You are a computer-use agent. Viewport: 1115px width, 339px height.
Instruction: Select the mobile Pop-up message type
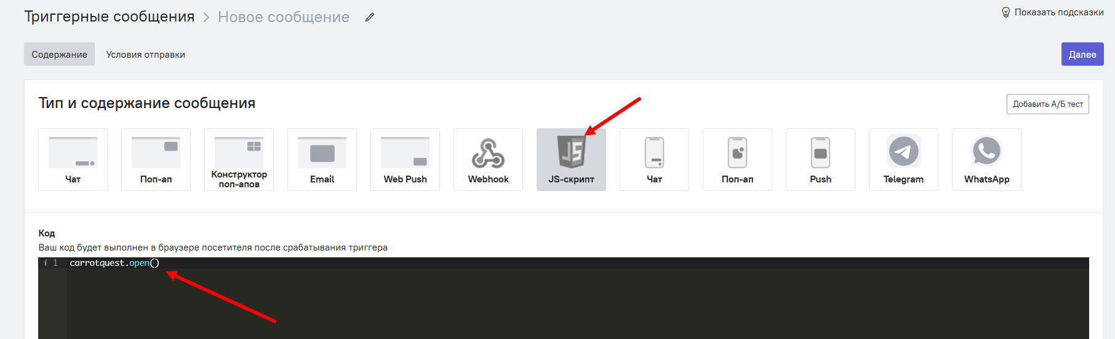tap(737, 160)
